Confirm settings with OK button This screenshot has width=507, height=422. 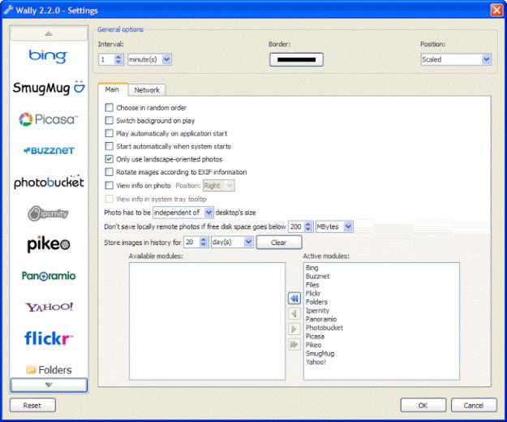(x=423, y=405)
